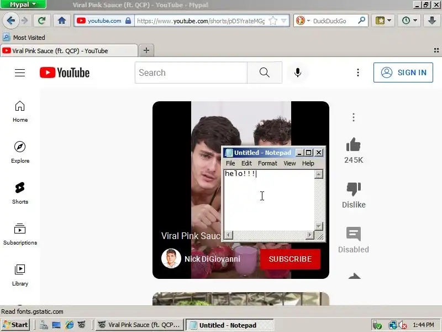Expand the URL history dropdown arrow
Image resolution: width=442 pixels, height=332 pixels.
point(284,20)
